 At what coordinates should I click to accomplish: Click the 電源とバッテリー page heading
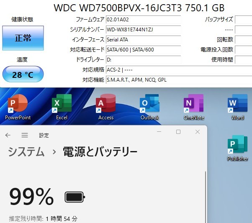[100, 152]
